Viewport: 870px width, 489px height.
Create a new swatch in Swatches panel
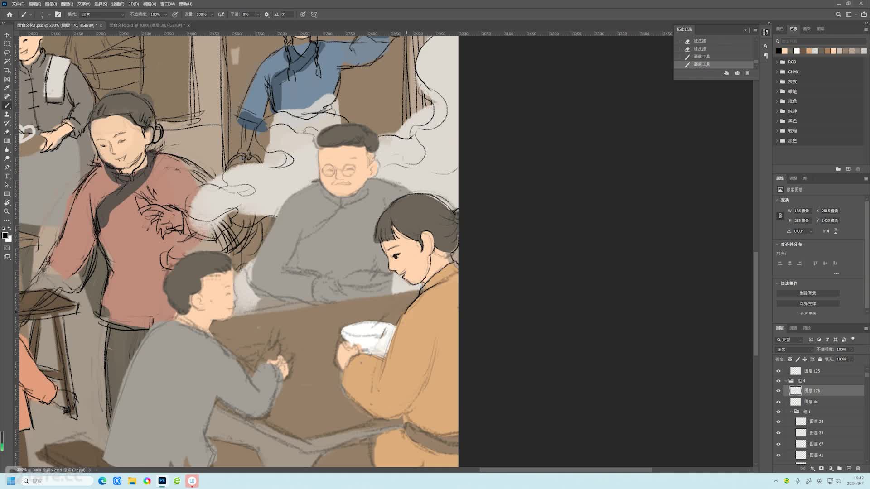[848, 169]
